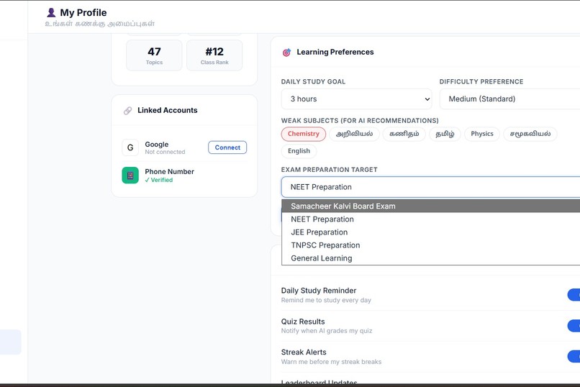
Task: Click the Linked Accounts heading
Action: tap(168, 110)
